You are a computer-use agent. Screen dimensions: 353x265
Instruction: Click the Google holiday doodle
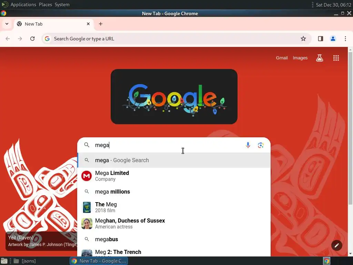tap(174, 97)
